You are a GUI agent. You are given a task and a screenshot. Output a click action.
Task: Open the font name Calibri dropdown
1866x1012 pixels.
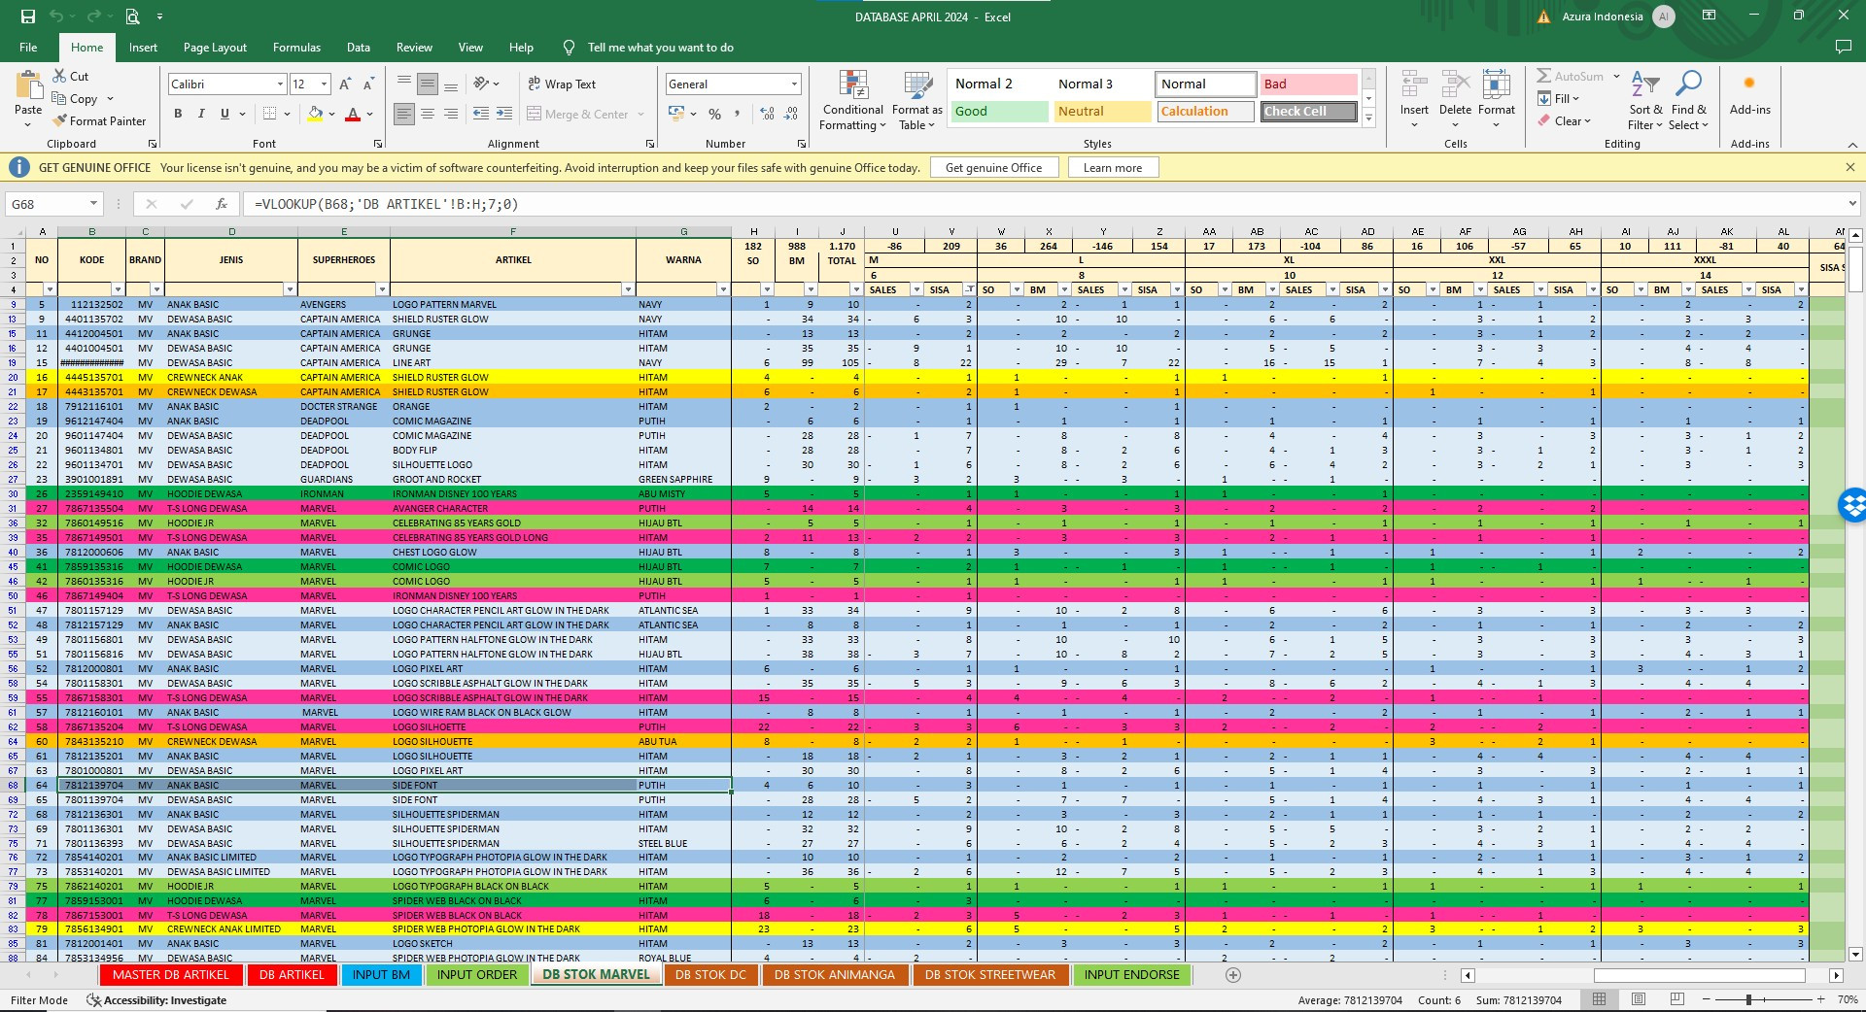280,84
